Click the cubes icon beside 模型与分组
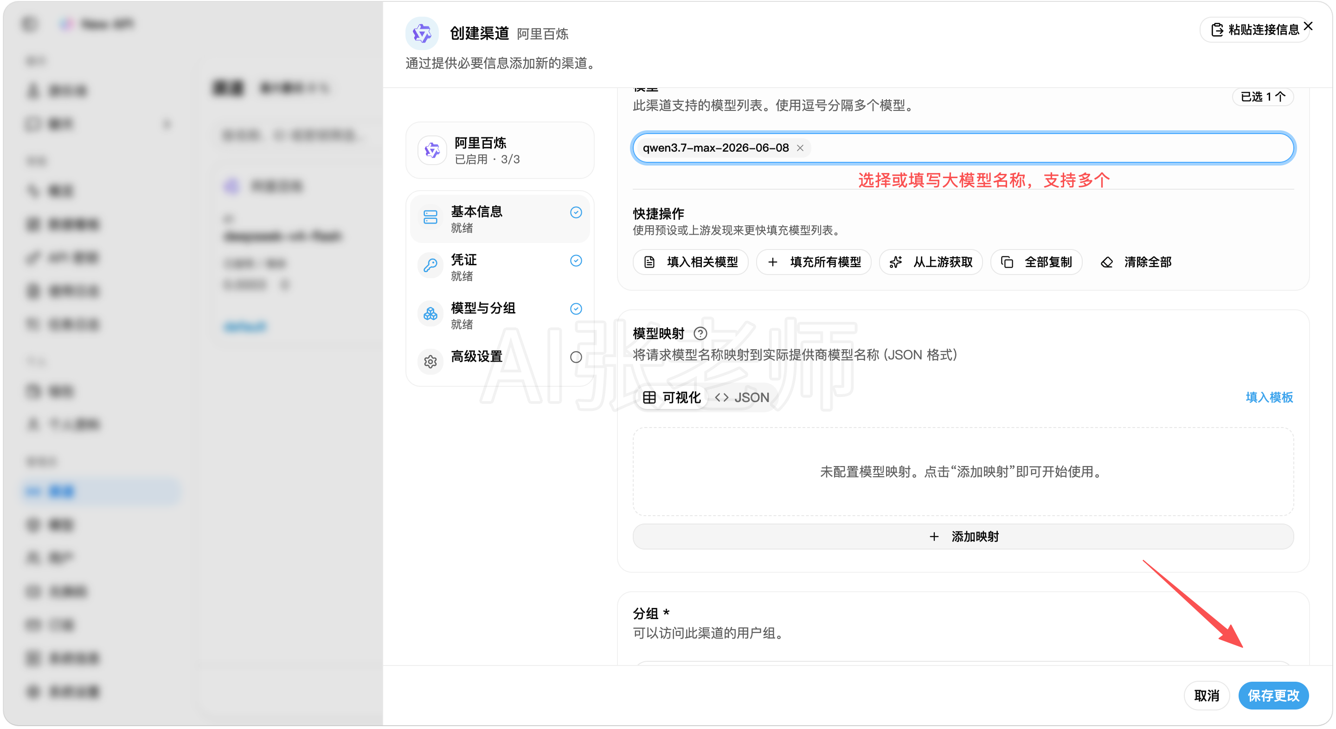Screen dimensions: 1336x729 (x=430, y=313)
